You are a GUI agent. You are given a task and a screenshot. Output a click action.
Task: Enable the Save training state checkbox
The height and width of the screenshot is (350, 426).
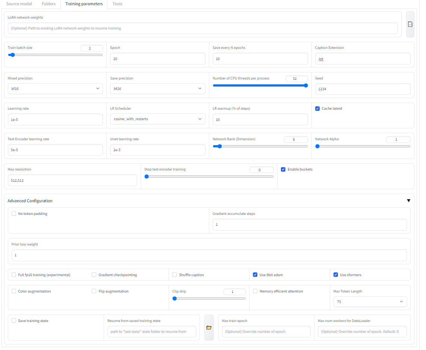14,321
